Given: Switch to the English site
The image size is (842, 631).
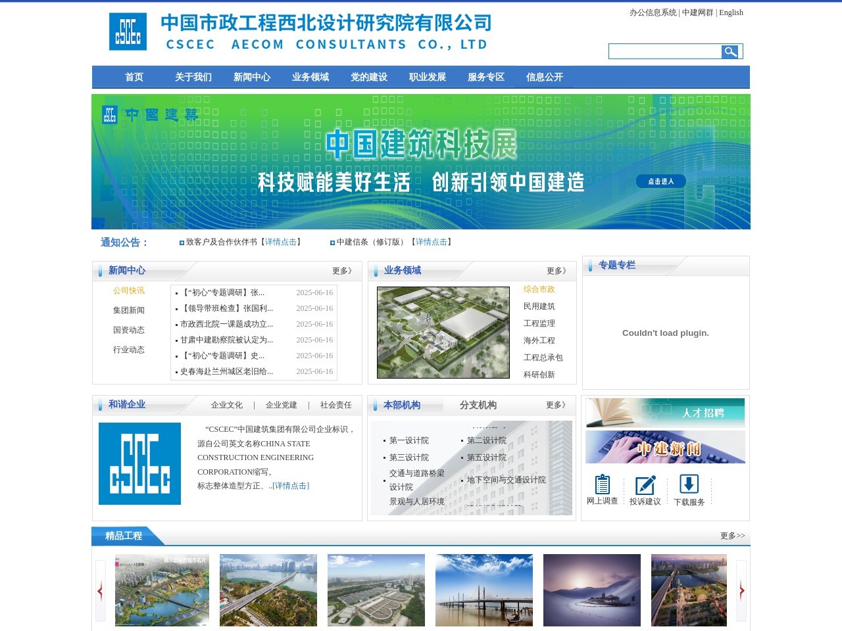Looking at the screenshot, I should pyautogui.click(x=731, y=12).
